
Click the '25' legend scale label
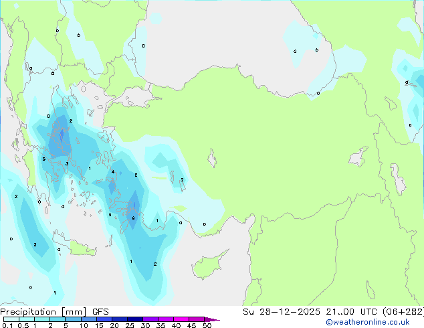tap(130, 325)
